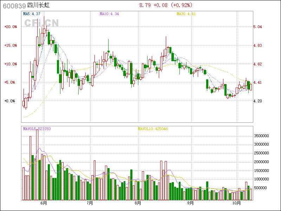Jump to the 7月 date marker

90,203
